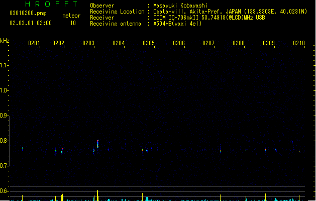Click the 'meteor' count label
The width and height of the screenshot is (316, 201).
71,16
